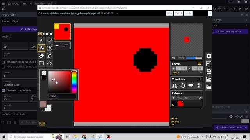Click Cancel button in Piskel header

point(178,13)
